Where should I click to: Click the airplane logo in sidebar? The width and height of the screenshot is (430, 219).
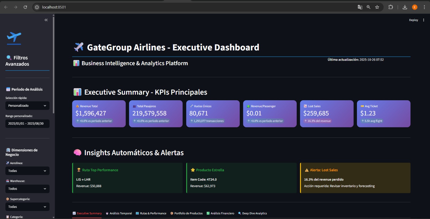[14, 38]
